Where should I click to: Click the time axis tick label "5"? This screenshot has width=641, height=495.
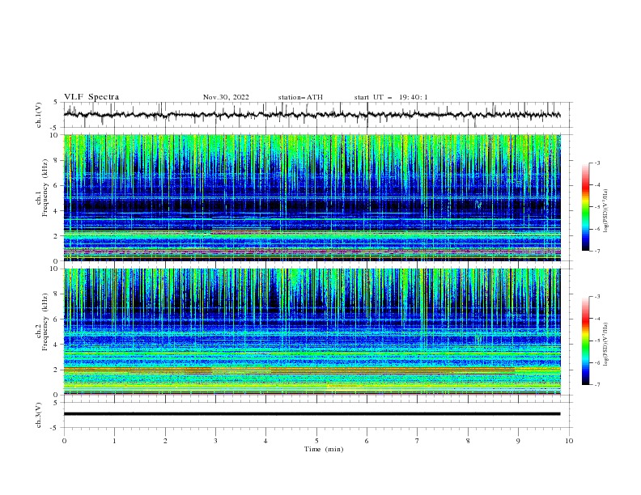pyautogui.click(x=316, y=441)
